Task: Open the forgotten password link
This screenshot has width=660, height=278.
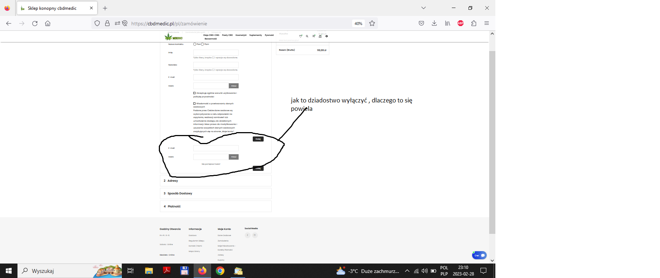Action: tap(211, 164)
